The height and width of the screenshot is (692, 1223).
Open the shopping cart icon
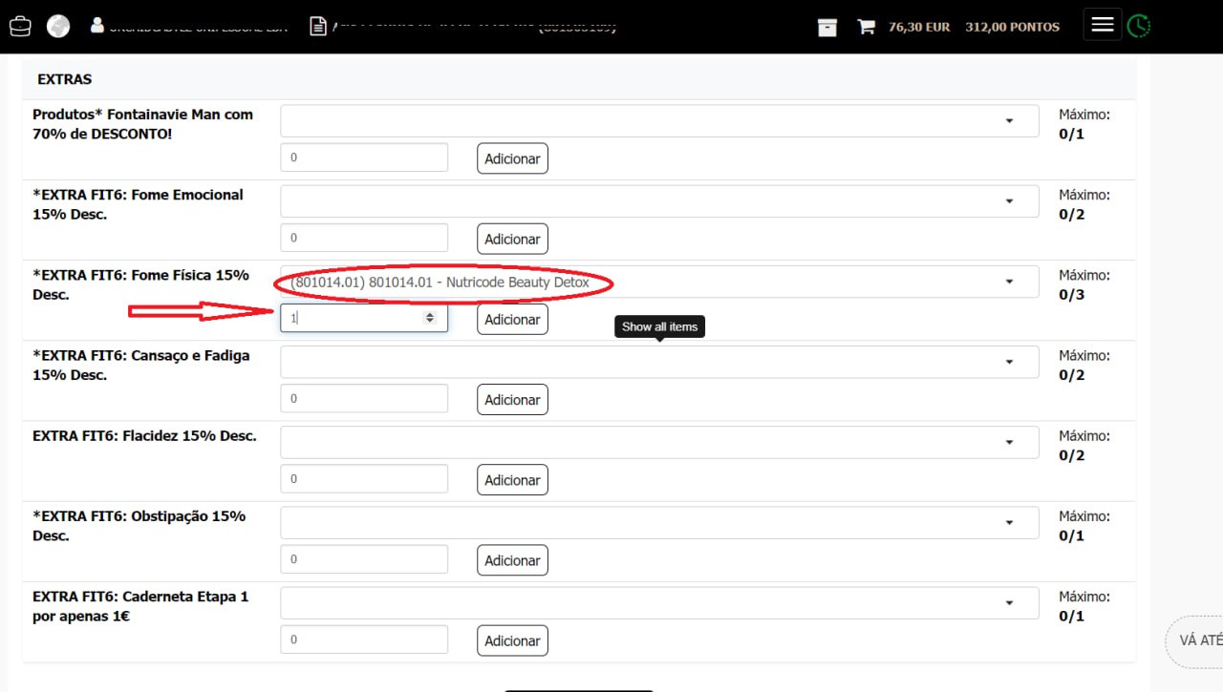[x=866, y=27]
